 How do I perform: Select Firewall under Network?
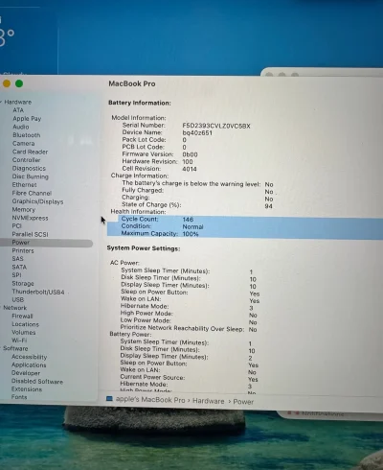[x=22, y=317]
